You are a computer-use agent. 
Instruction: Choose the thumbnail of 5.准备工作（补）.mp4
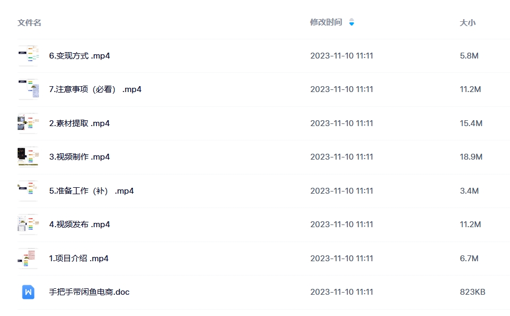pos(28,191)
